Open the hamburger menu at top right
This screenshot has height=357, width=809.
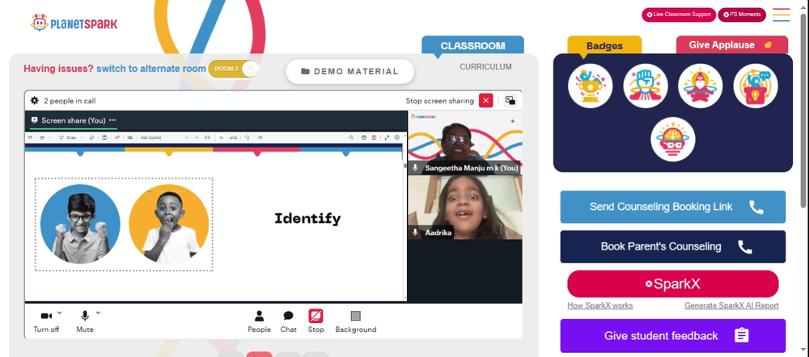[781, 15]
